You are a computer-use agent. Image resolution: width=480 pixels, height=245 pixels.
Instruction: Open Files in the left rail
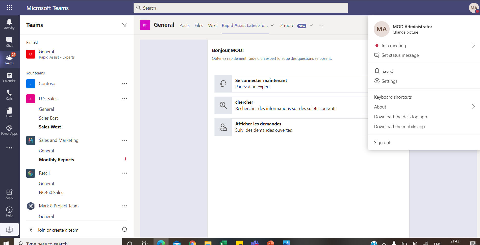click(x=9, y=113)
